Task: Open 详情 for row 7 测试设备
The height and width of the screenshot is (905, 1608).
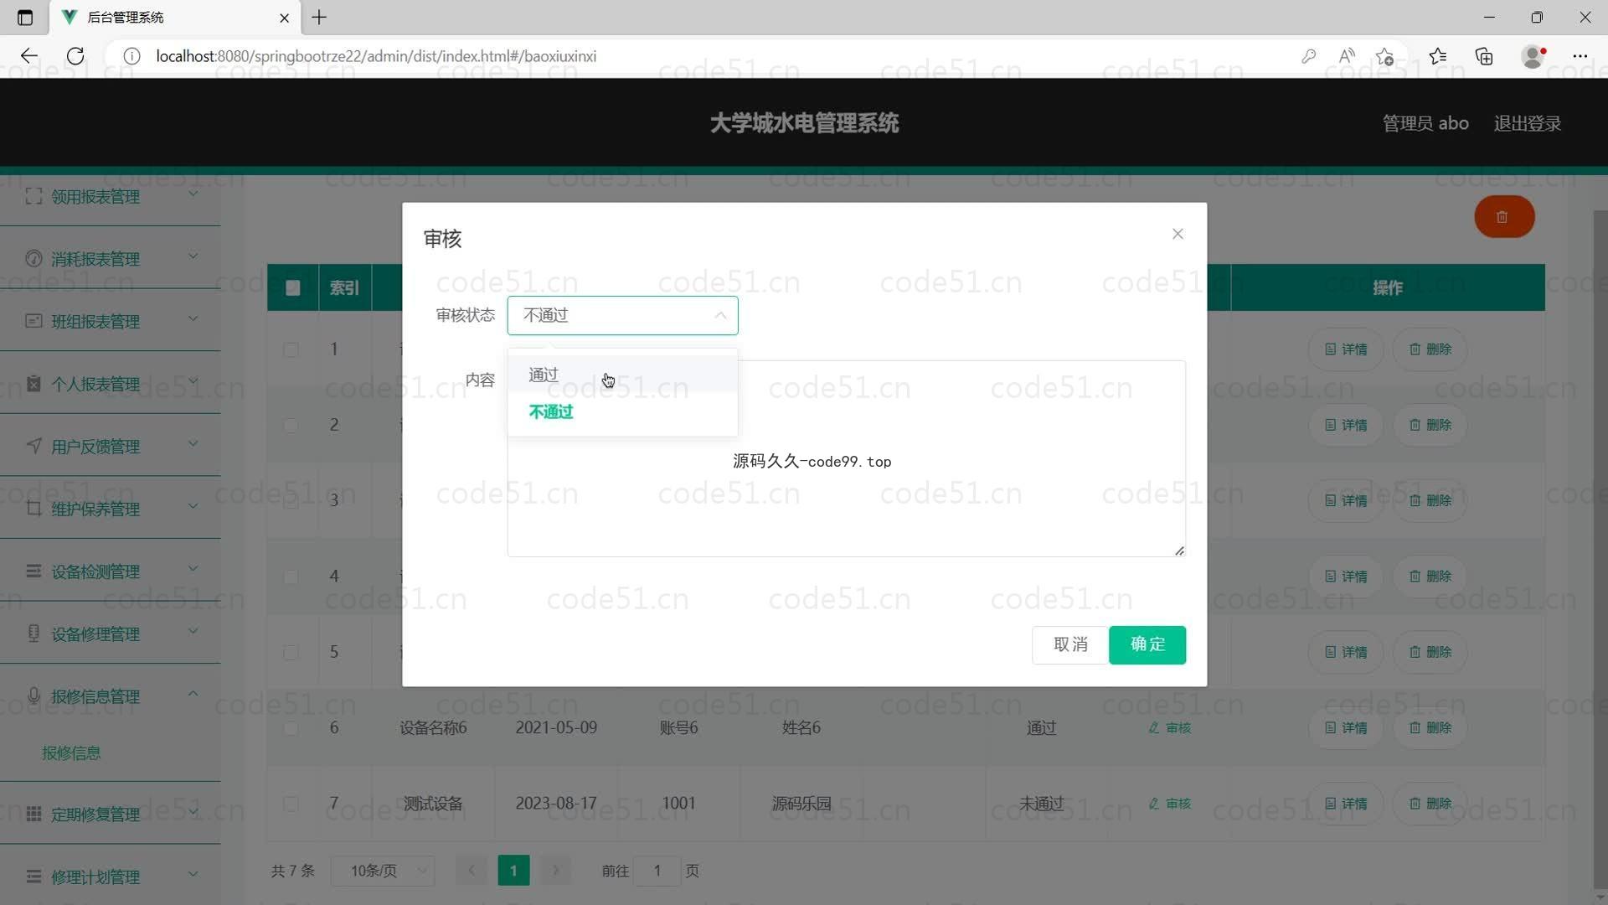Action: tap(1346, 804)
